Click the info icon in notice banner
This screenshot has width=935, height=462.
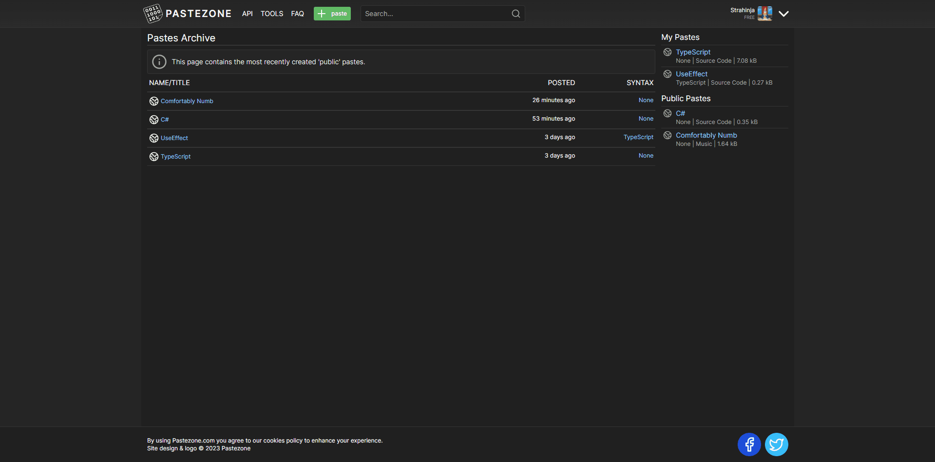point(159,62)
